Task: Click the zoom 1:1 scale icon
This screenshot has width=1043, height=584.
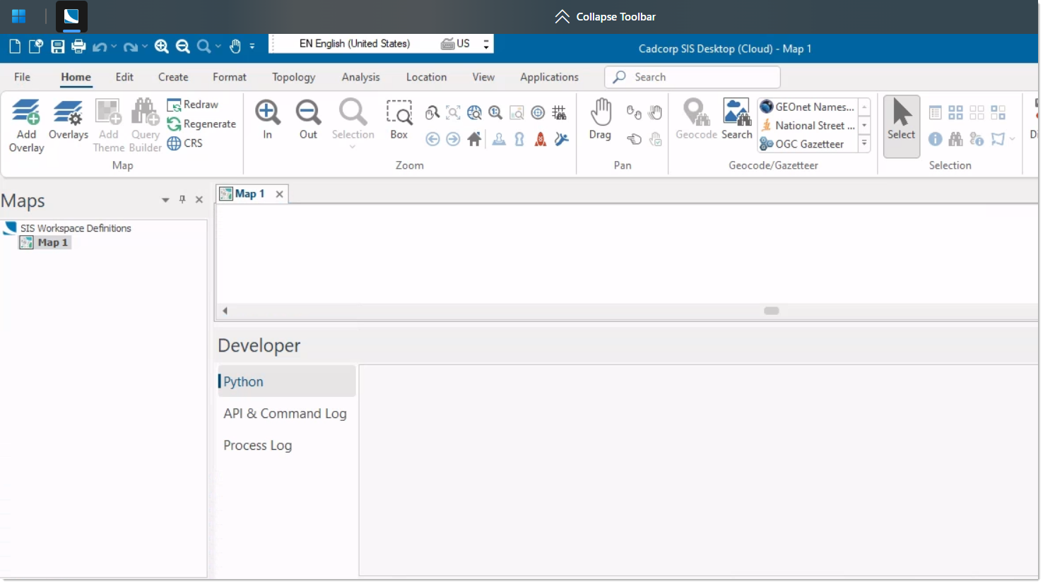Action: pyautogui.click(x=495, y=113)
